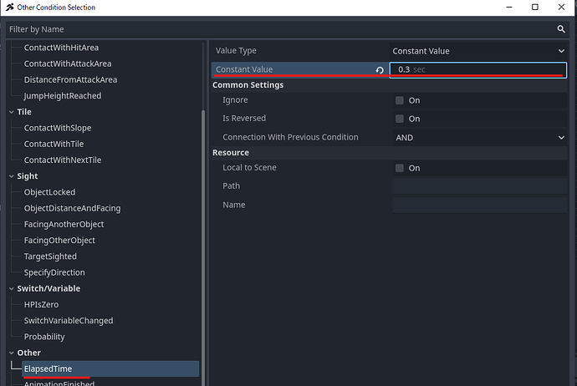Reset Constant Value with revert arrow icon

pos(380,69)
